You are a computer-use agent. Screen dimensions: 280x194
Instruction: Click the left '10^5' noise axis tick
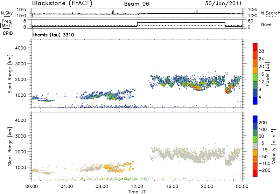coord(21,9)
